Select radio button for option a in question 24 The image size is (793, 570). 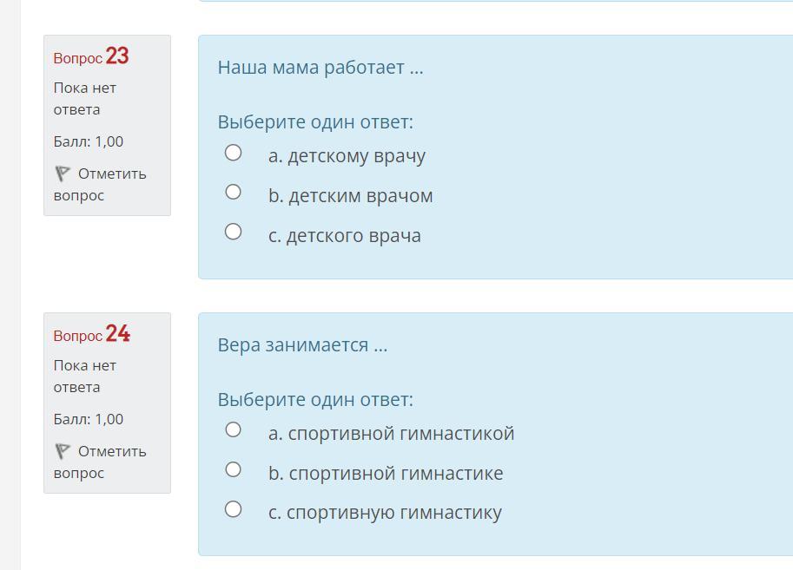233,429
